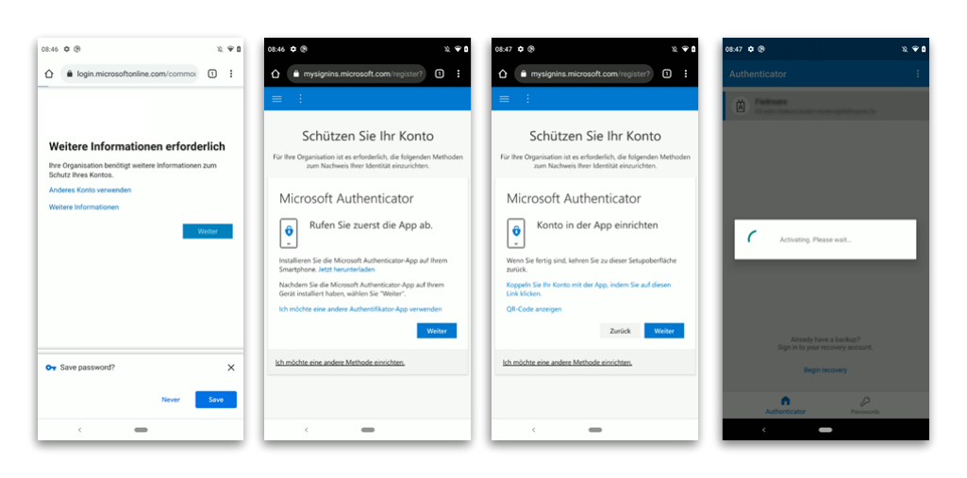This screenshot has width=967, height=478.
Task: Click 'Jetzt herunterladen' link
Action: tap(346, 270)
